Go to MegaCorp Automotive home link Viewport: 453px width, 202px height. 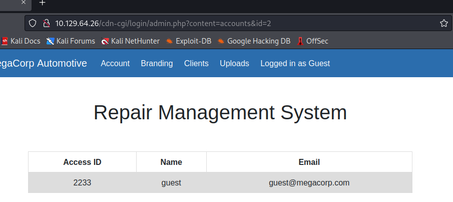tap(44, 63)
